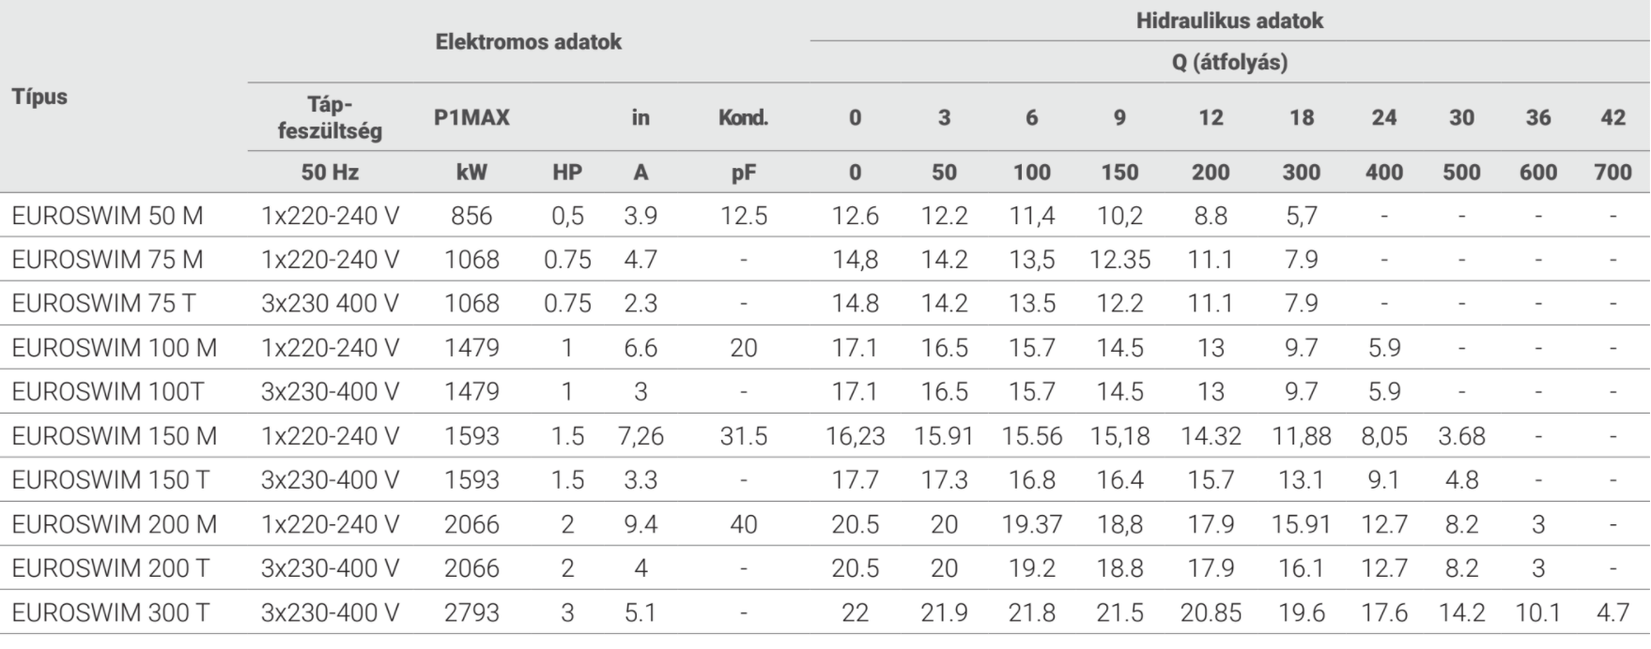Click the Tápfeszültség column header
This screenshot has height=649, width=1651.
pyautogui.click(x=330, y=118)
